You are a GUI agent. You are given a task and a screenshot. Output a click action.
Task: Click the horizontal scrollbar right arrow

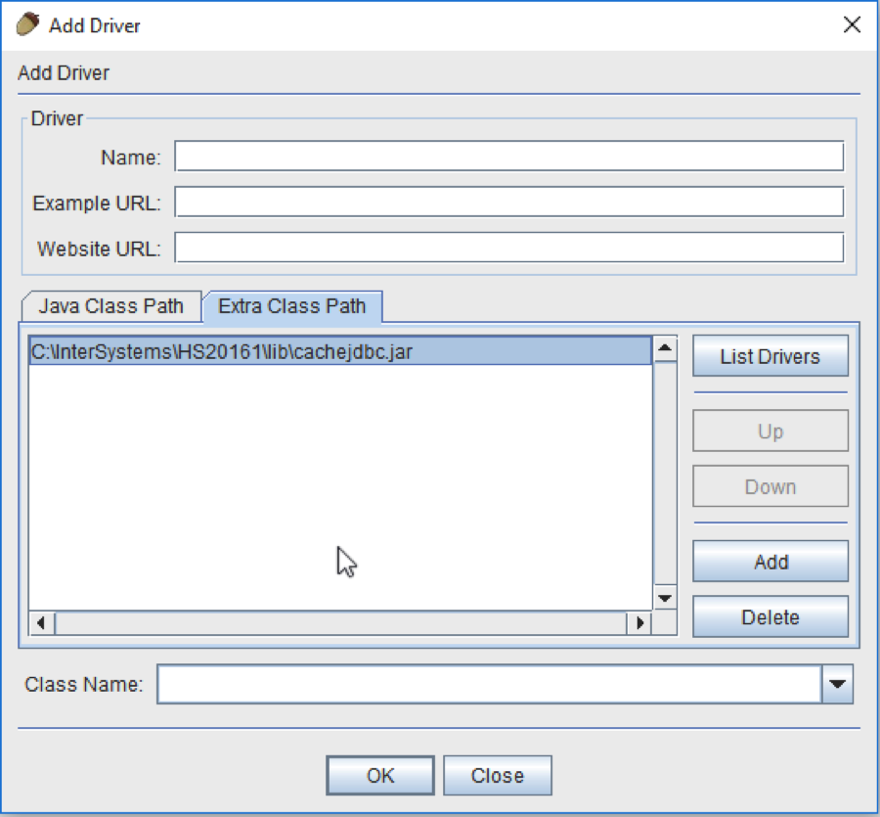639,622
